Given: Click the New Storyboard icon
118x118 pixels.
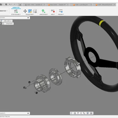Looking at the screenshot, I should (16, 11).
